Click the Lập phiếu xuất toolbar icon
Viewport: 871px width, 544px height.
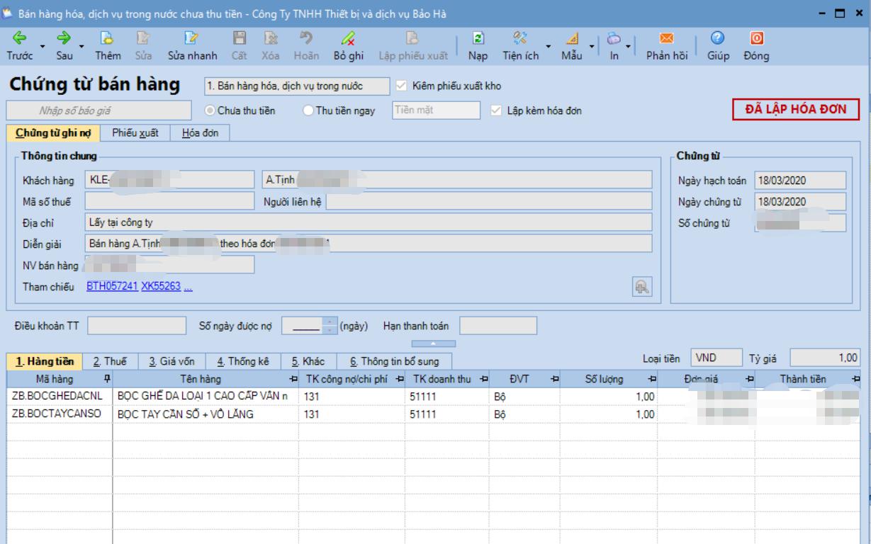click(x=412, y=38)
